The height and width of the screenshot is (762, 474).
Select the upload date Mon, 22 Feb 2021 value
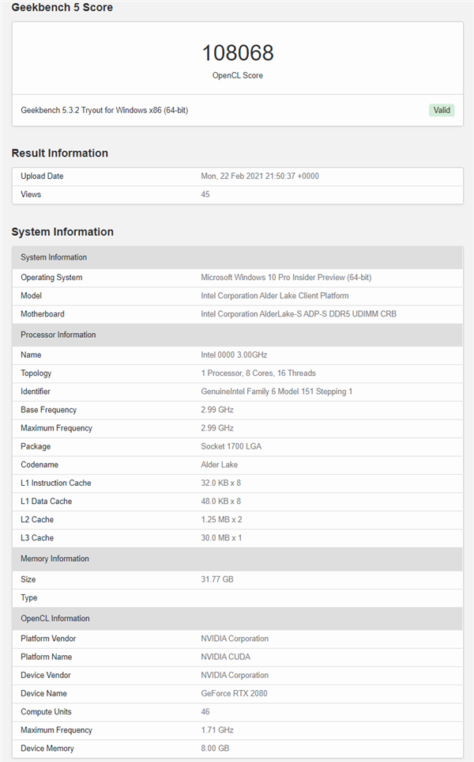coord(260,176)
